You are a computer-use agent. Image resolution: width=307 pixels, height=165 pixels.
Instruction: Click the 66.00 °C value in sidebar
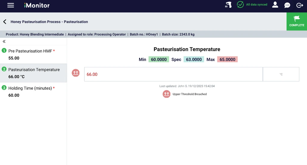(x=17, y=77)
